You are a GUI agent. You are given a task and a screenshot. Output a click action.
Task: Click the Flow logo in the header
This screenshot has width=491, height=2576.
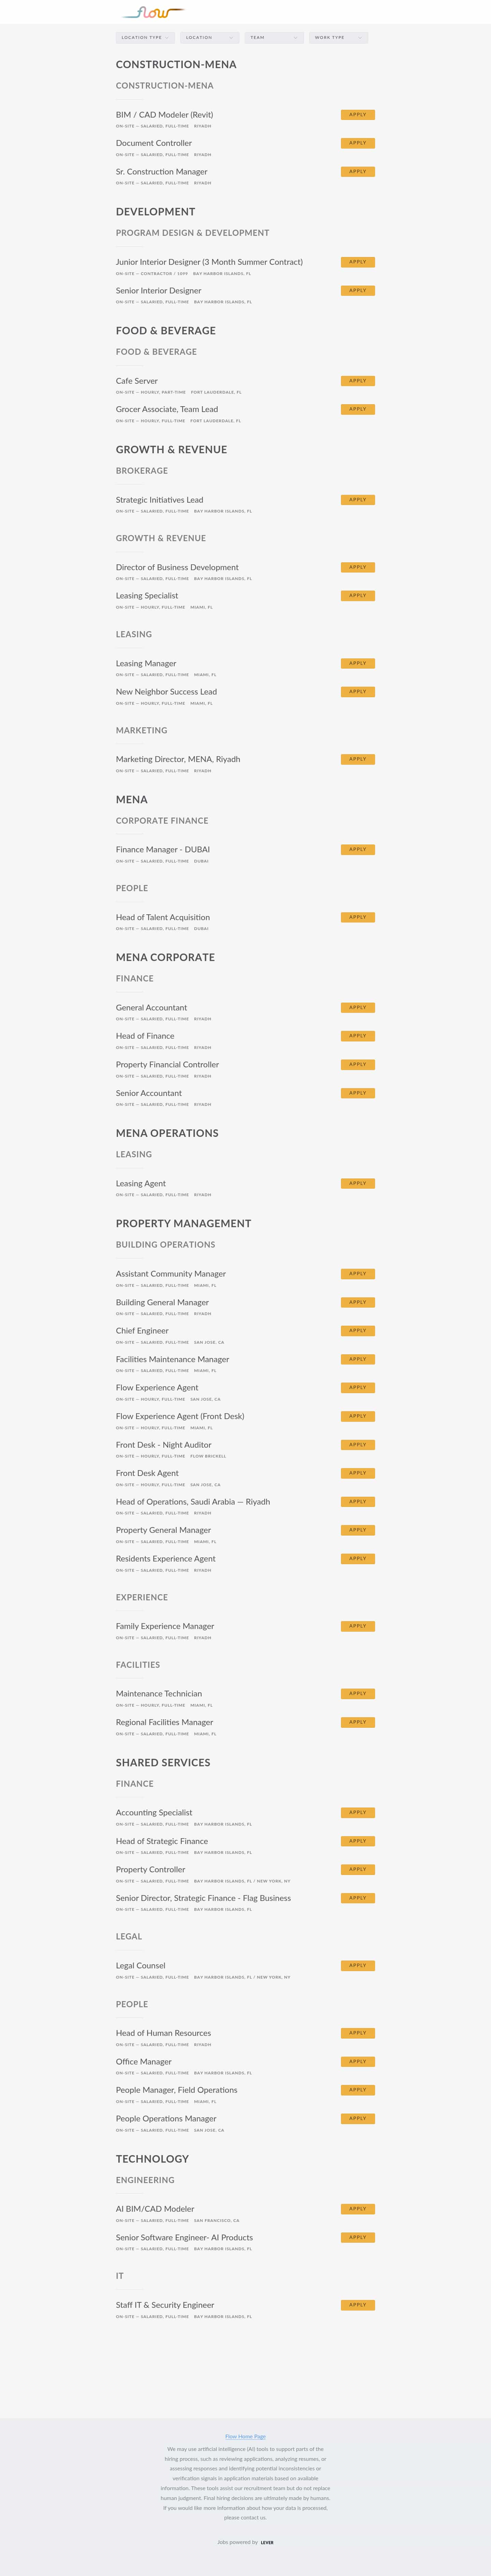tap(153, 12)
